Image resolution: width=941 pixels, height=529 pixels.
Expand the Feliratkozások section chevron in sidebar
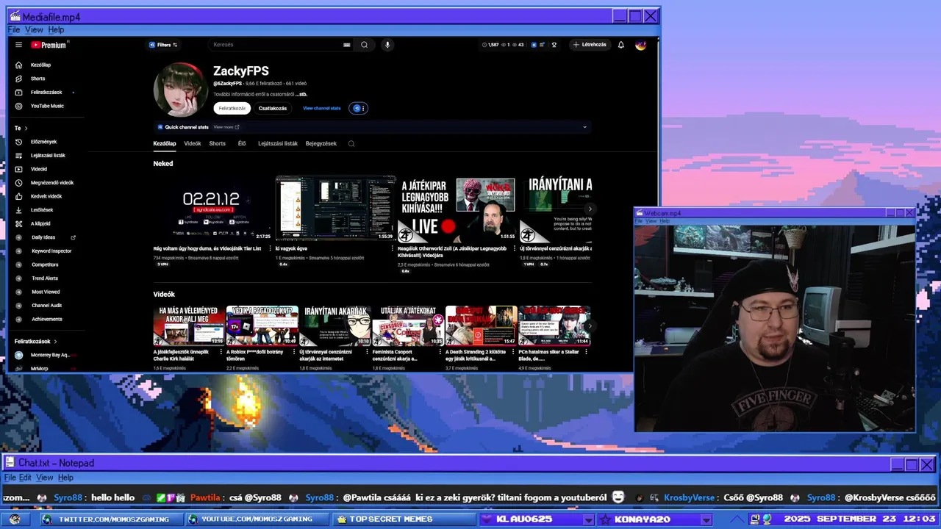click(55, 342)
